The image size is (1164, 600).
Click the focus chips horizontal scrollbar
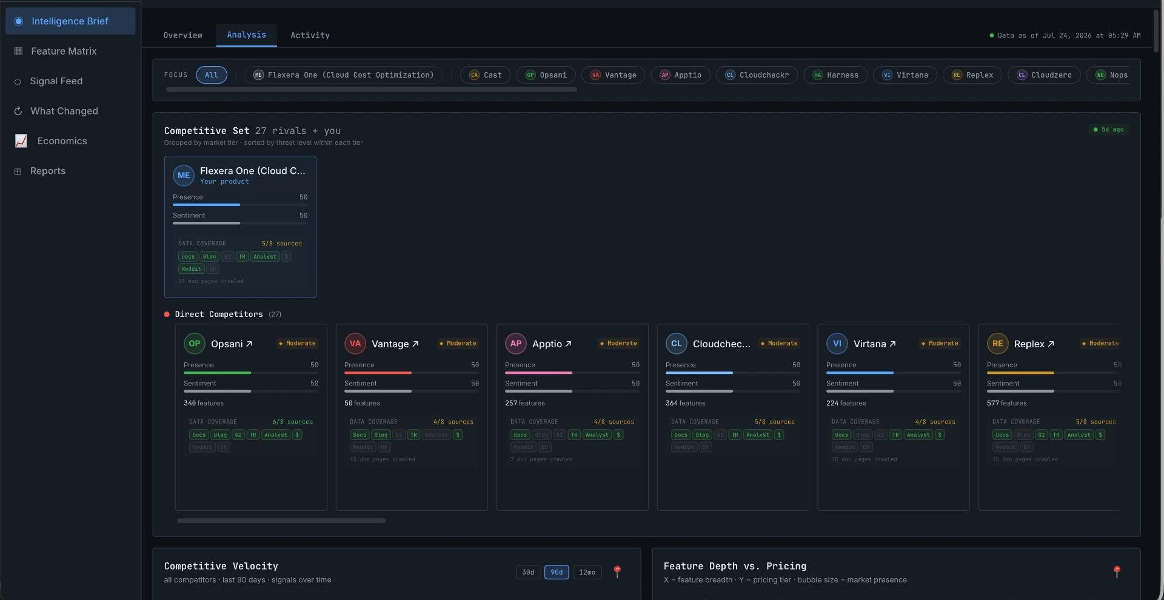pyautogui.click(x=371, y=90)
